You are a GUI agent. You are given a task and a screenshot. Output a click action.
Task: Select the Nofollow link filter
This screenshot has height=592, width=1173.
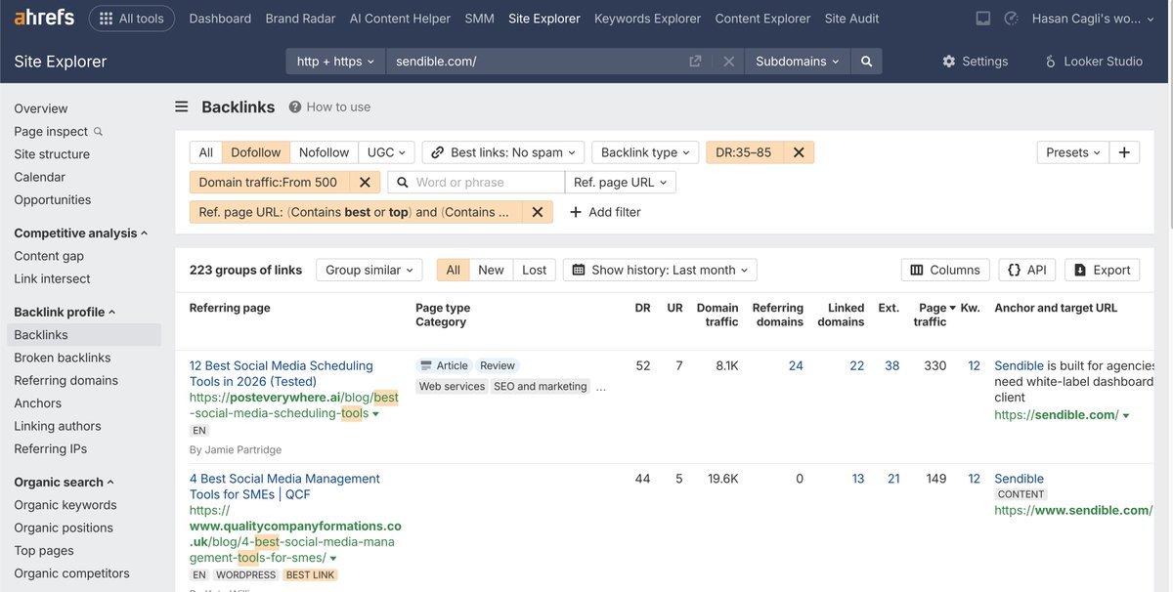tap(324, 152)
